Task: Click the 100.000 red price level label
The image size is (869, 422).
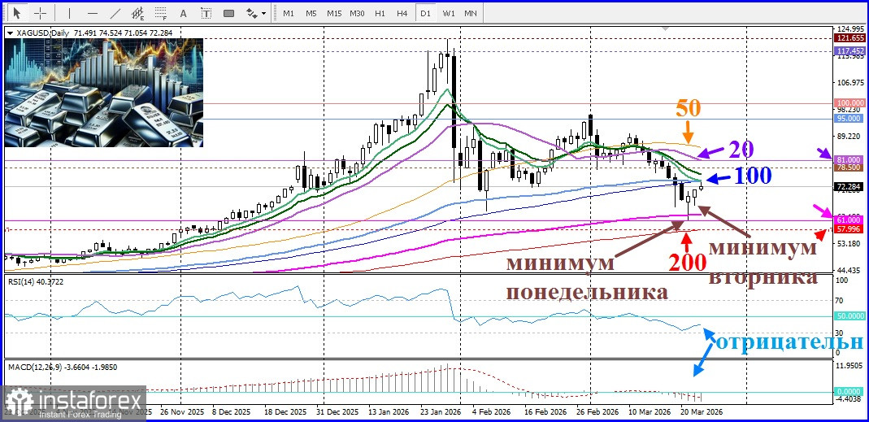Action: (x=849, y=103)
